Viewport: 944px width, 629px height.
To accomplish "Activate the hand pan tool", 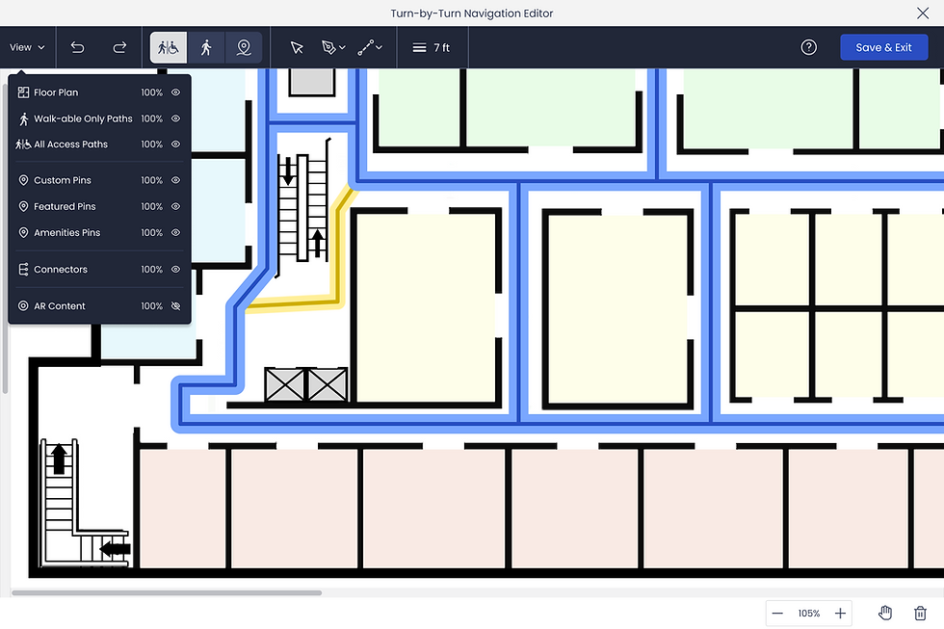I will point(885,613).
